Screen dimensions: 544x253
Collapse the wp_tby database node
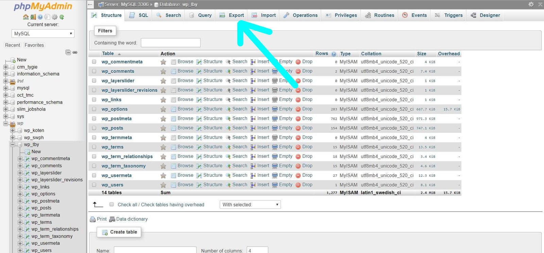(13, 145)
